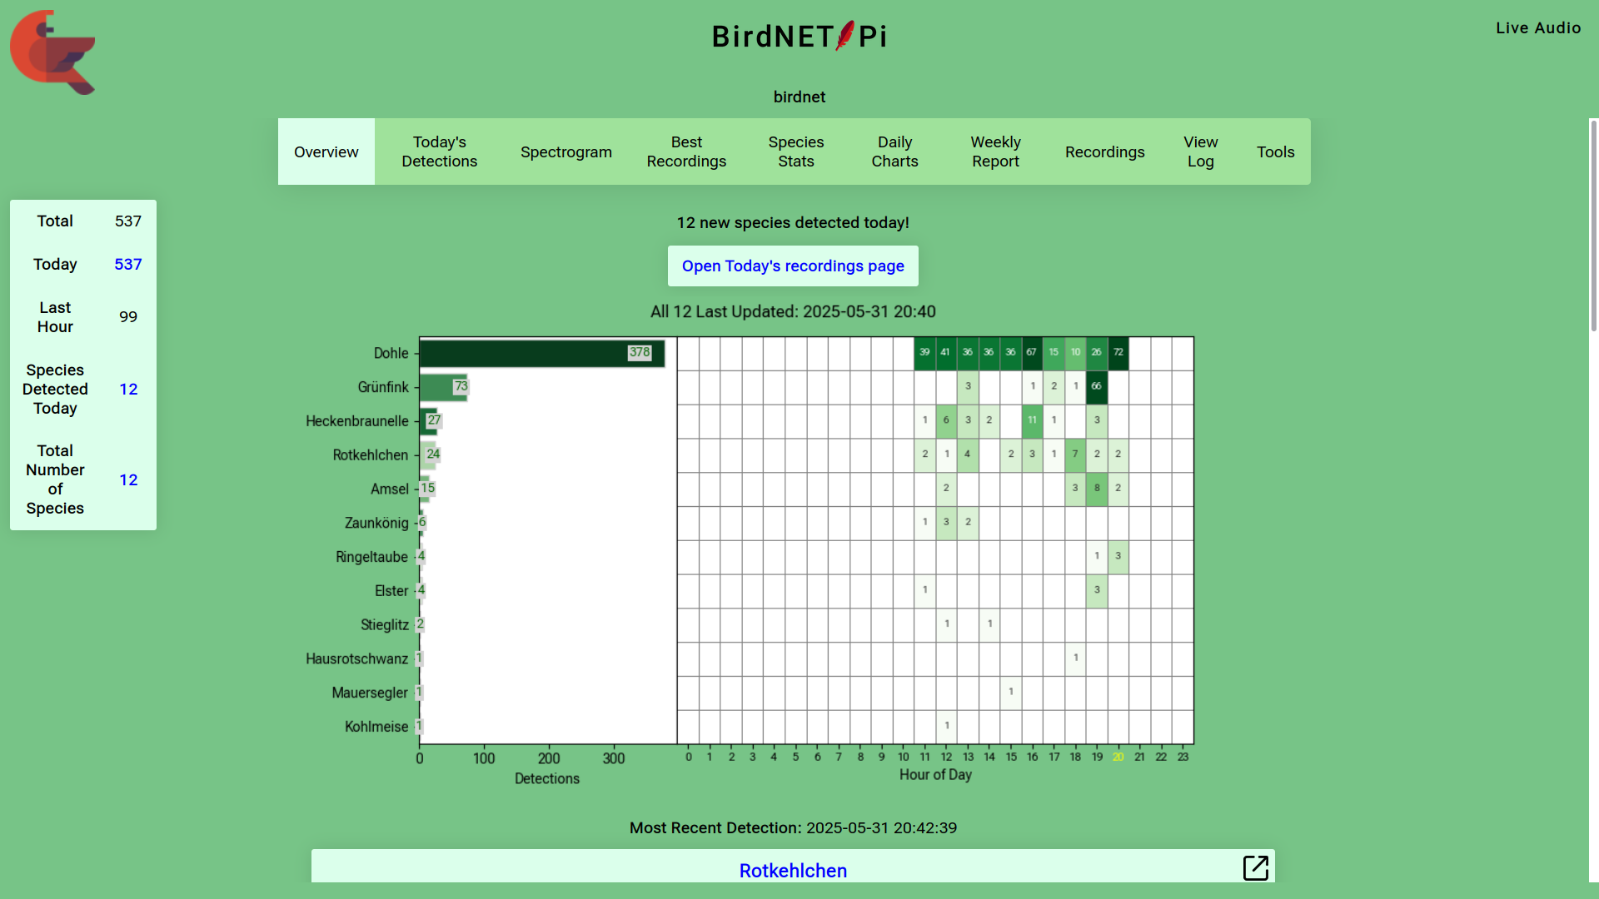1599x899 pixels.
Task: Click the Amsel heatmap cell showing 8
Action: point(1097,489)
